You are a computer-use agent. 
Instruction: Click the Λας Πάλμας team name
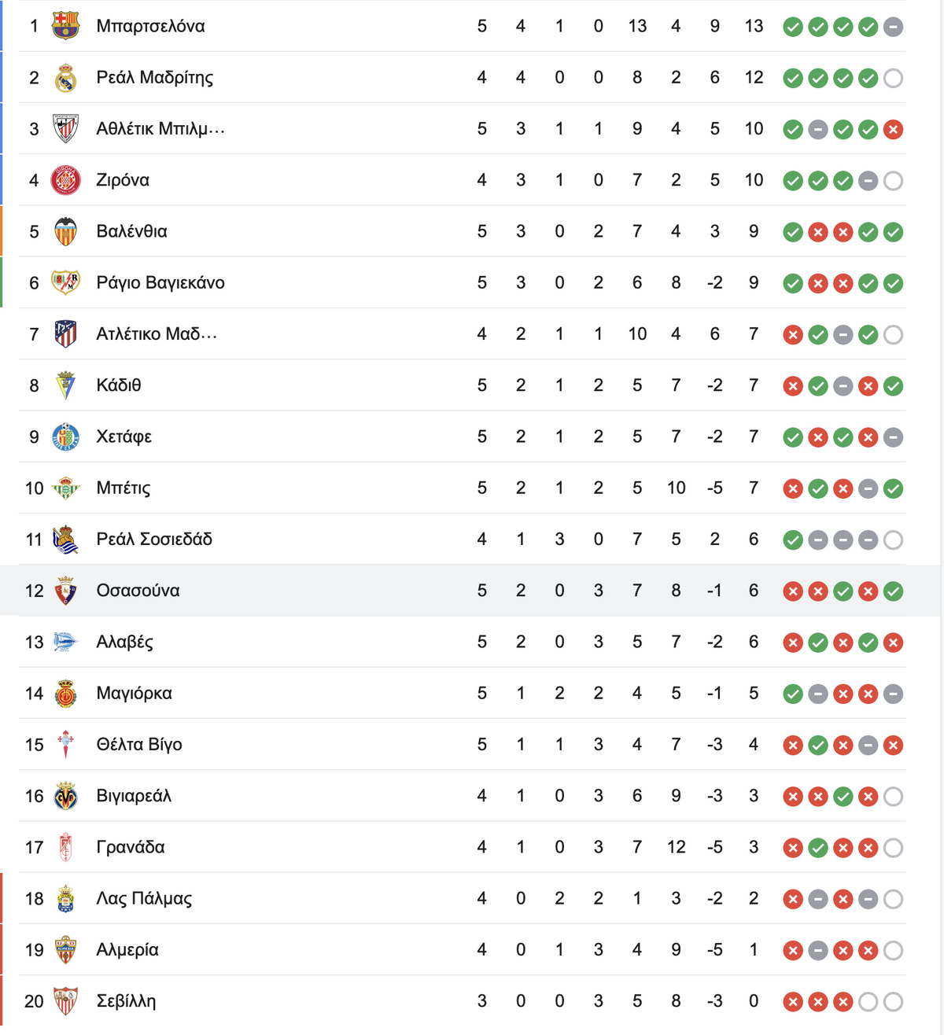tap(144, 899)
